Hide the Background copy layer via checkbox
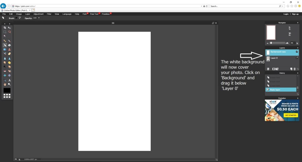Image resolution: width=302 pixels, height=162 pixels. pyautogui.click(x=297, y=52)
